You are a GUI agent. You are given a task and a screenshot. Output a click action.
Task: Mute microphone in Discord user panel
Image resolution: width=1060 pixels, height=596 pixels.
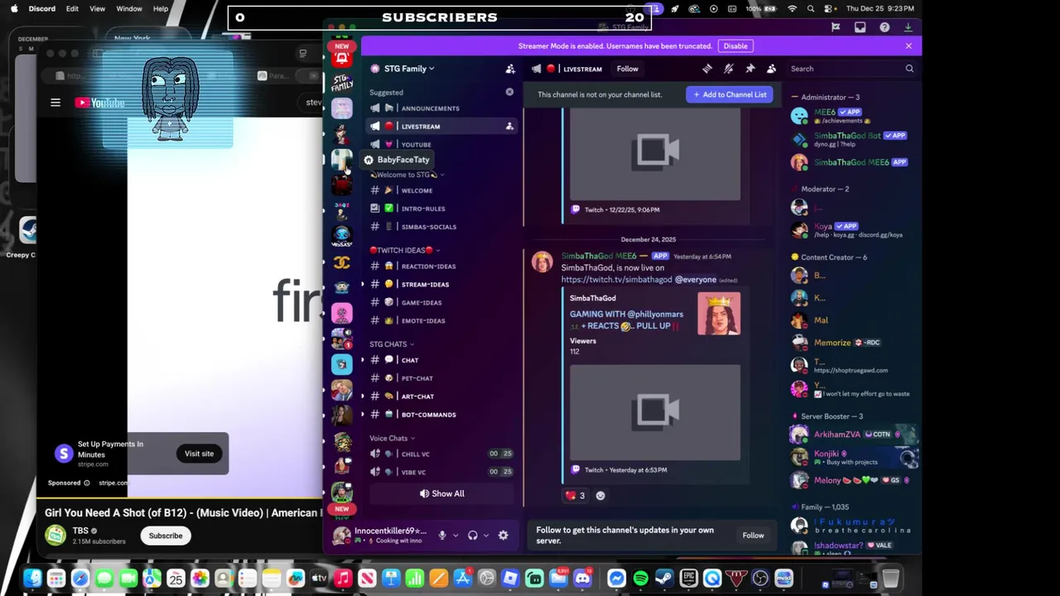(x=442, y=536)
